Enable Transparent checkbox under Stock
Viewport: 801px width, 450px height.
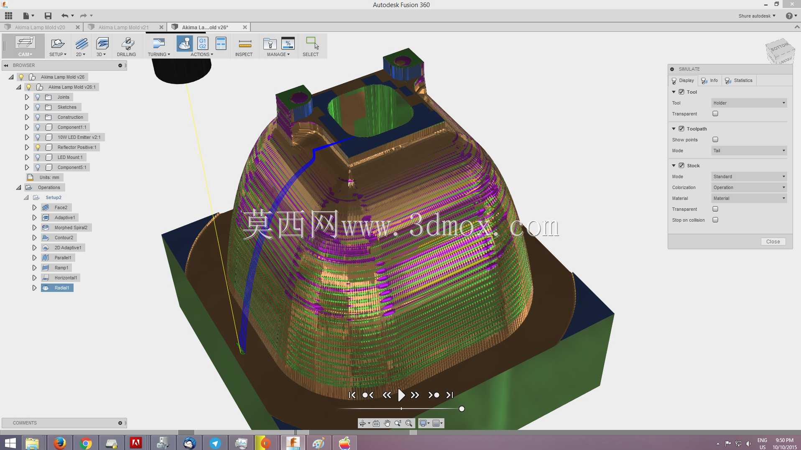(715, 209)
